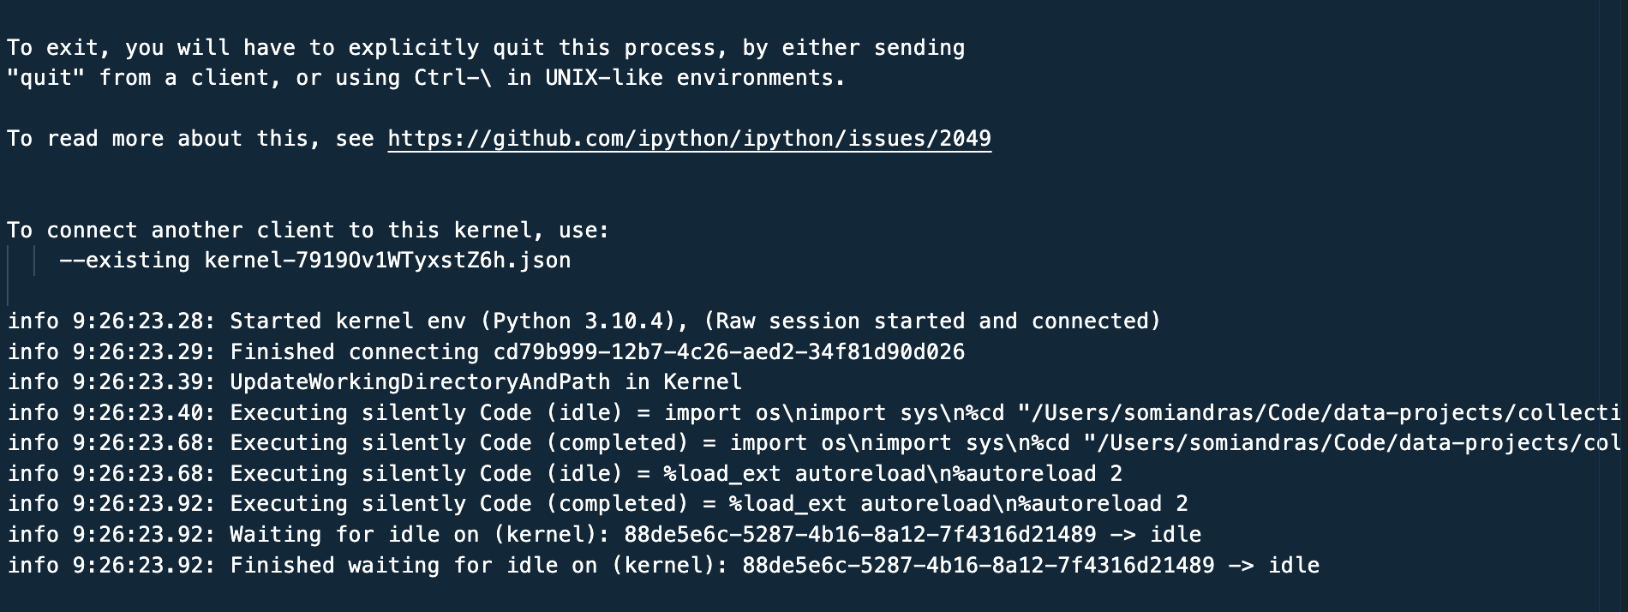The height and width of the screenshot is (612, 1628).
Task: Place cursor on the '--existing kernel' json line
Action: click(314, 261)
